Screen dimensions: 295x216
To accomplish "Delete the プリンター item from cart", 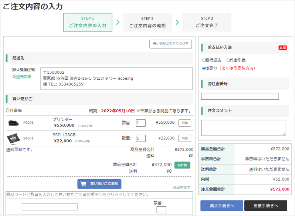I will coord(184,123).
